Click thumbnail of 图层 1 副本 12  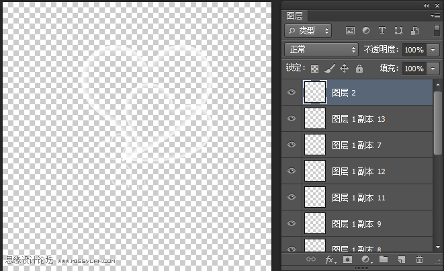coord(315,171)
